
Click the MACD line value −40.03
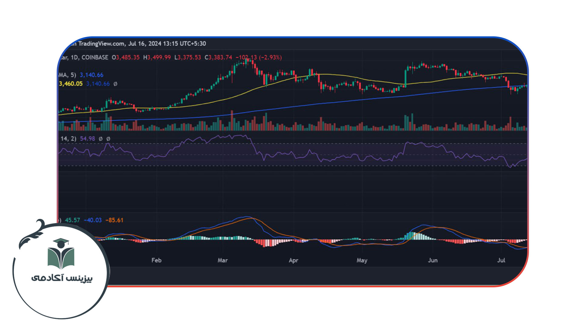[92, 220]
